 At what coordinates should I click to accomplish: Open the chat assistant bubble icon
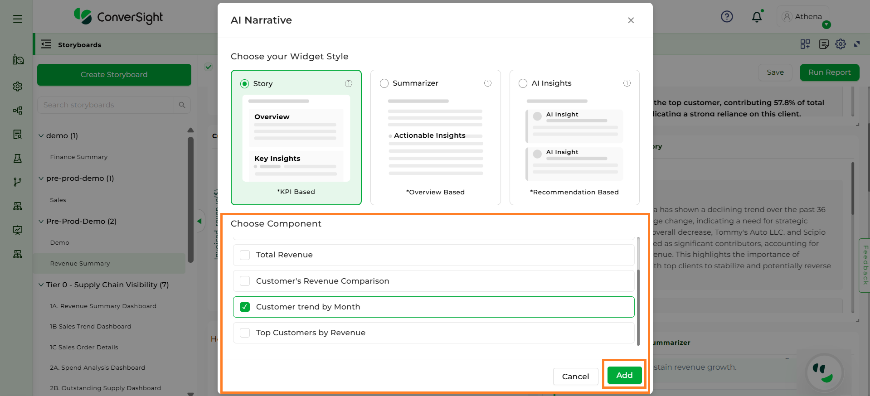click(x=824, y=372)
